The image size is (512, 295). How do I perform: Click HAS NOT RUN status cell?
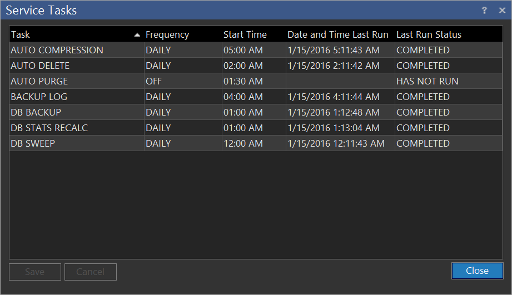427,81
